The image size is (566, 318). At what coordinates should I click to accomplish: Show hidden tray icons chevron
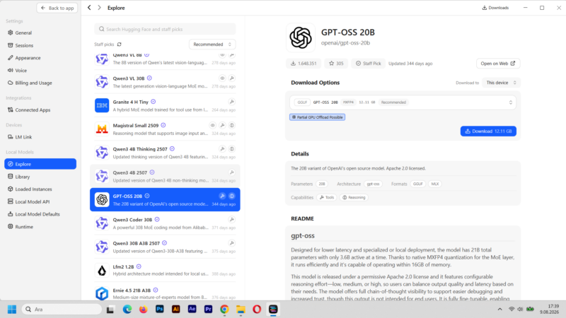click(x=500, y=310)
